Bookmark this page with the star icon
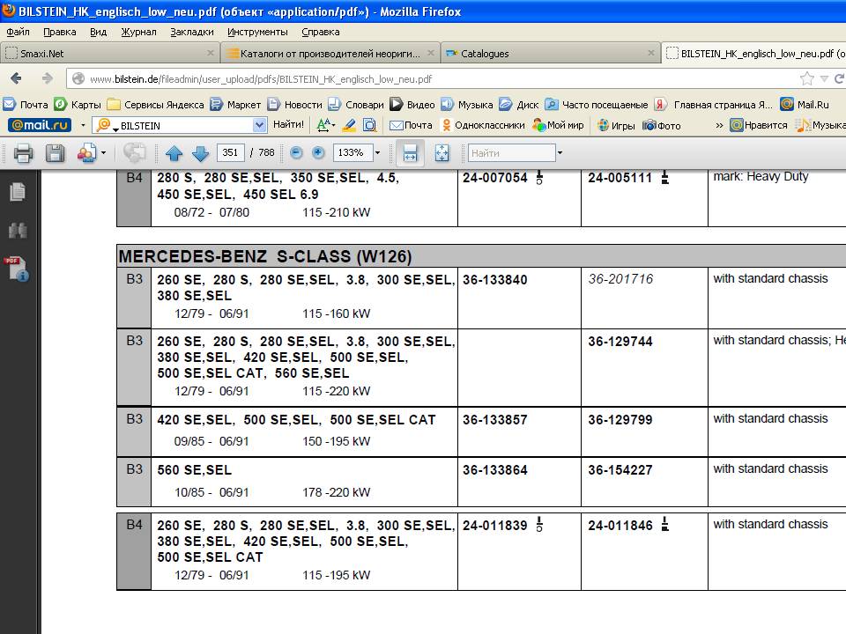 pos(806,78)
